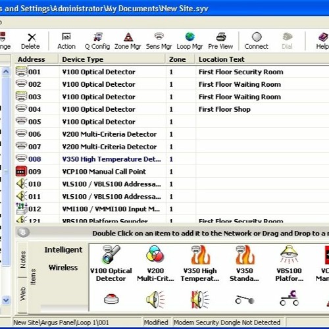Select row 002 V100 Optical Detector
Screen dimensions: 329x329
(172, 84)
